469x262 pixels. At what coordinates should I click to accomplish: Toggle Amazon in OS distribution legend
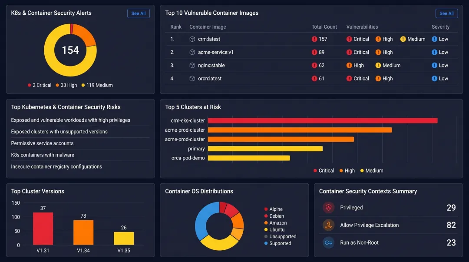coord(275,223)
